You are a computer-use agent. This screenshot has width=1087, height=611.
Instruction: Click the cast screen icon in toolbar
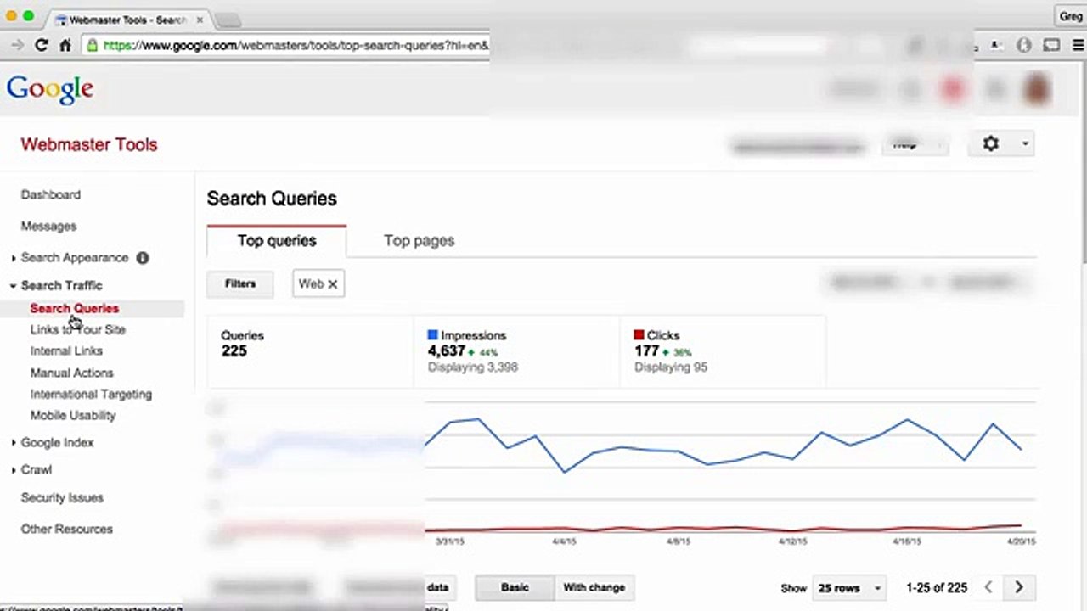[1051, 46]
